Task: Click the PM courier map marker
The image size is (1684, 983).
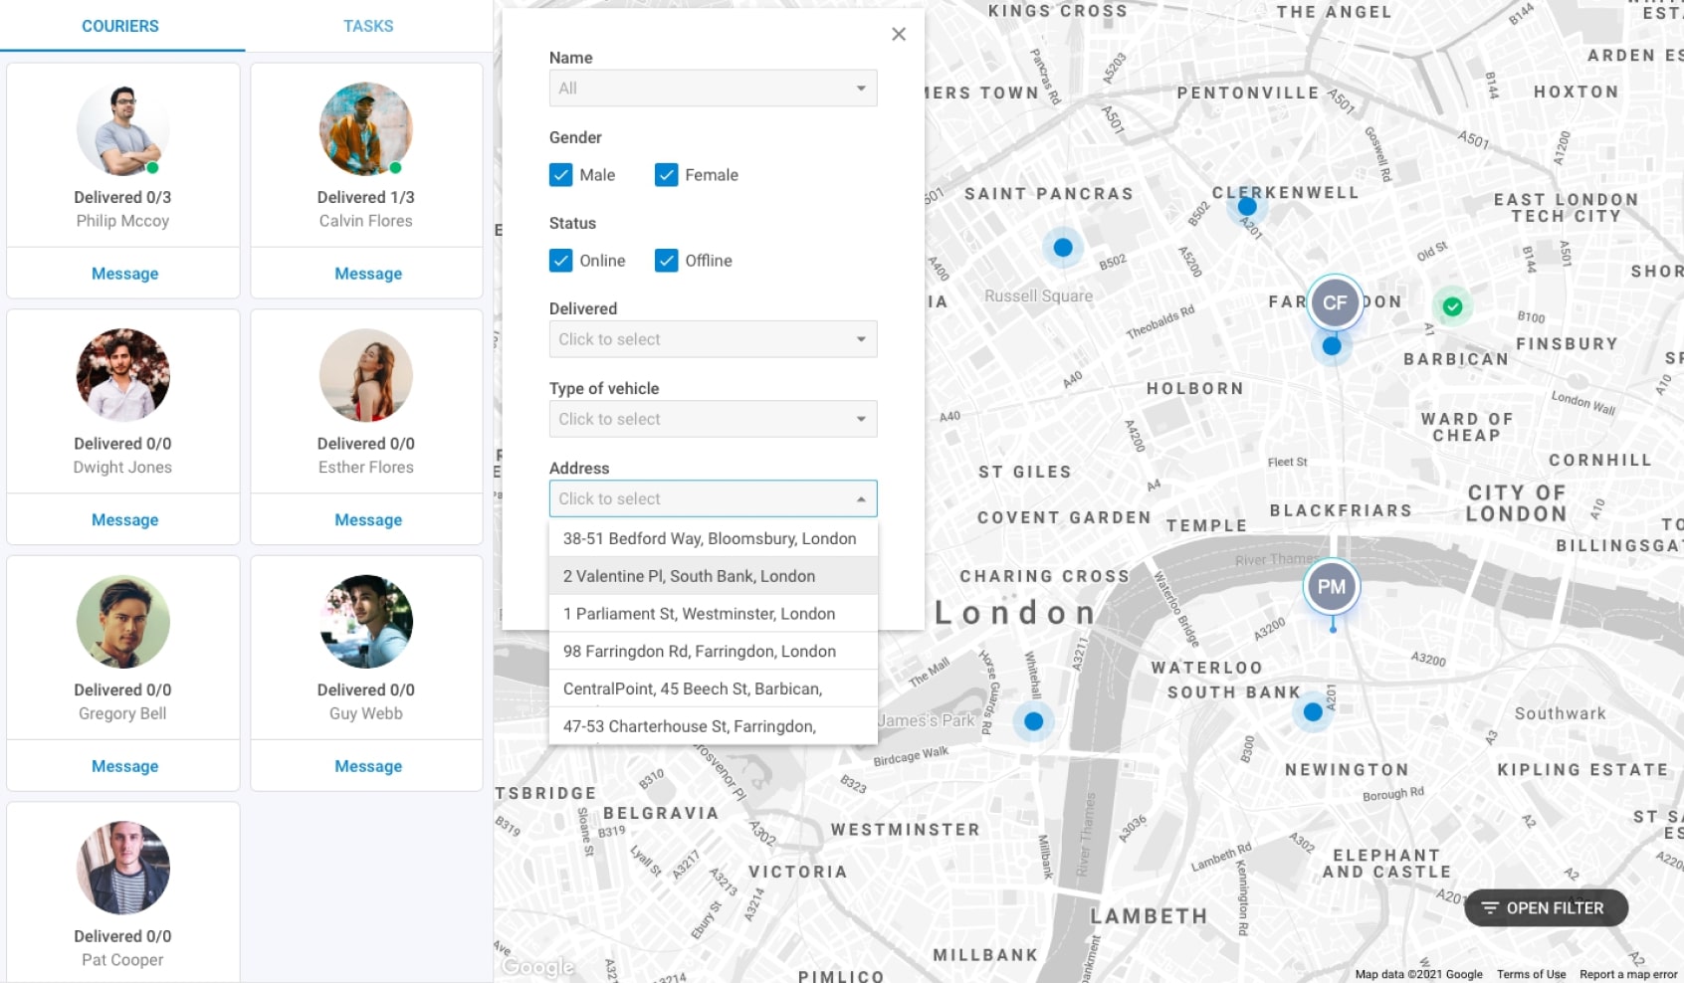Action: point(1332,587)
